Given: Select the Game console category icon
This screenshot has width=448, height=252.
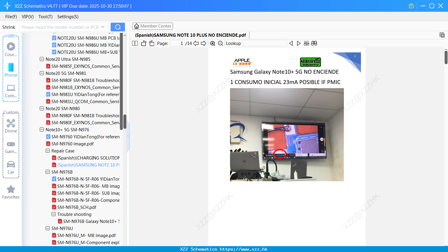Looking at the screenshot, I should pos(11,147).
